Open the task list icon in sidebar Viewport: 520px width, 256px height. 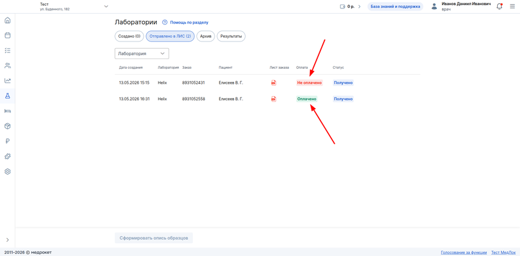pos(7,51)
